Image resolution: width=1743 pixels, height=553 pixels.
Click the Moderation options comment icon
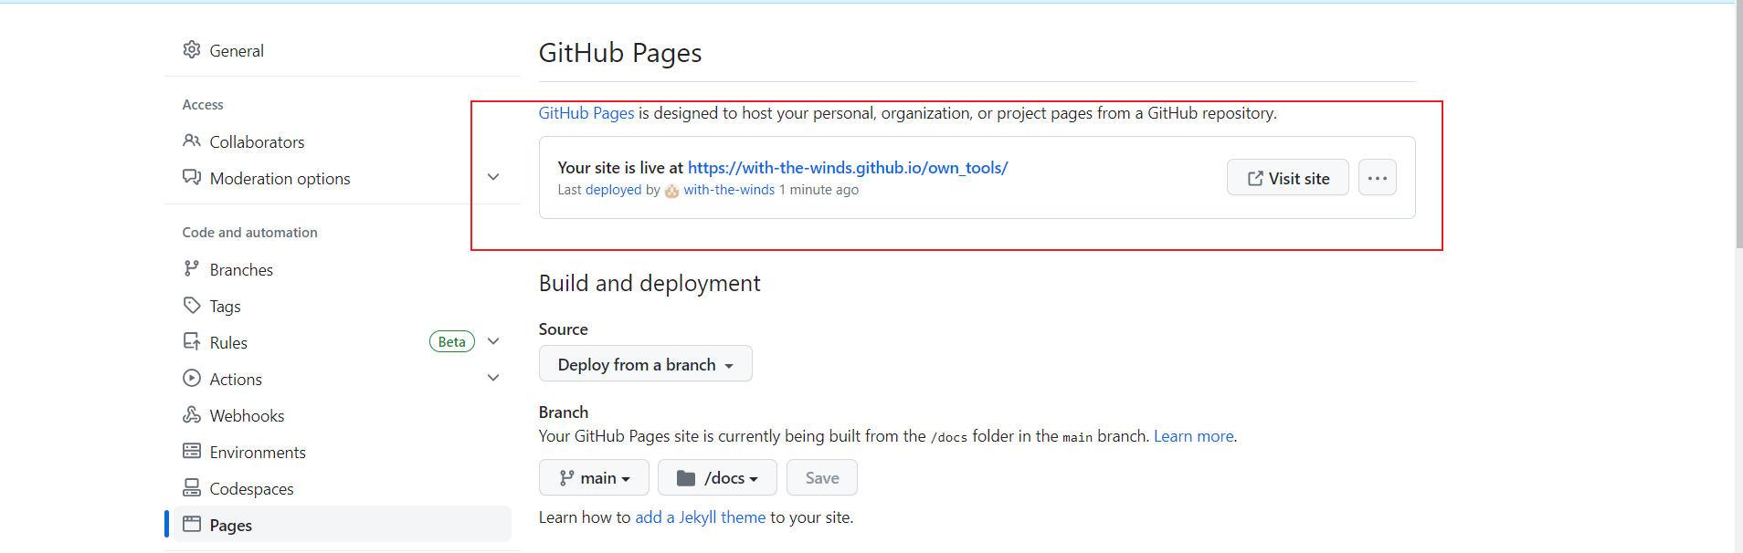pos(192,177)
